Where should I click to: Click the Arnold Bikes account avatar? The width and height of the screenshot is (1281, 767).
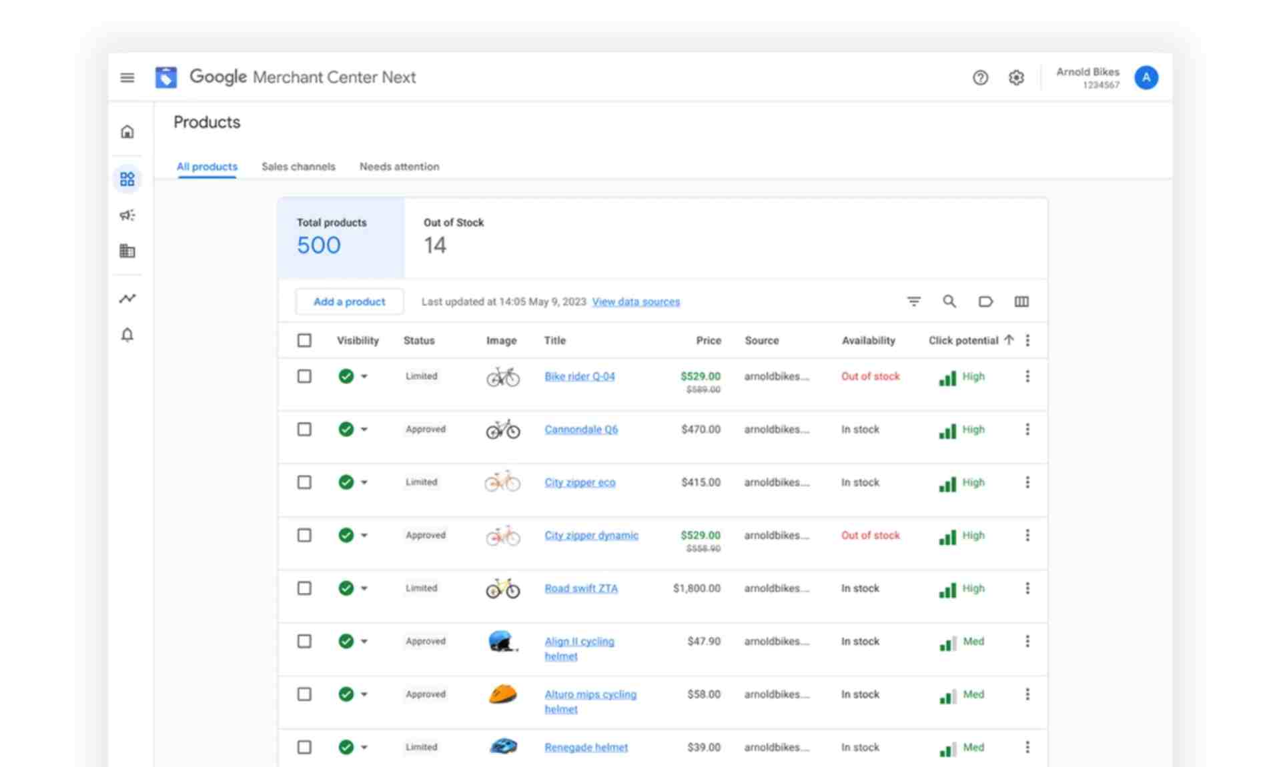1146,77
